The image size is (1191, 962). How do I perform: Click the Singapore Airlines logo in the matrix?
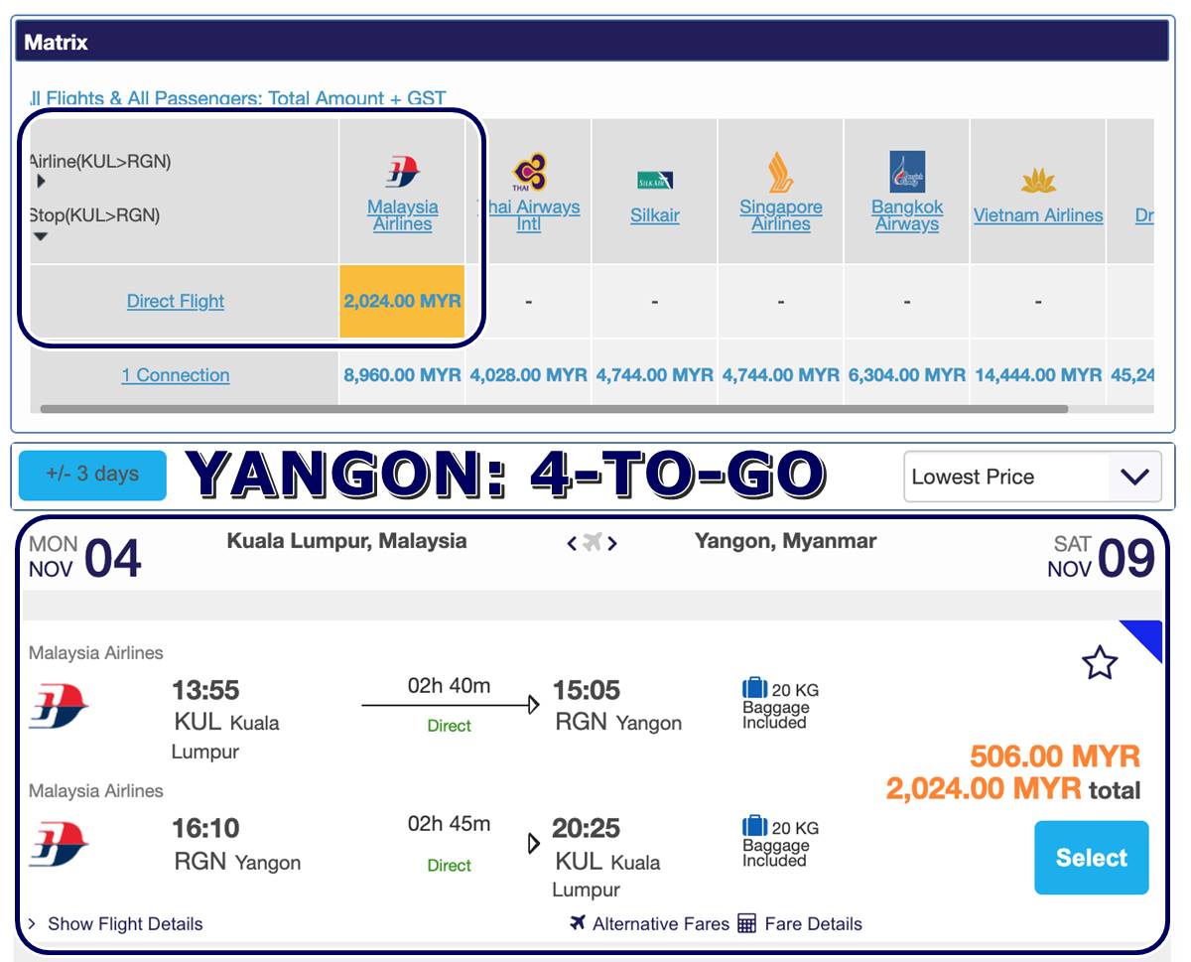pyautogui.click(x=780, y=172)
